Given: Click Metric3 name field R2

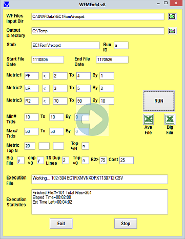Looking at the screenshot, I should click(x=31, y=101).
